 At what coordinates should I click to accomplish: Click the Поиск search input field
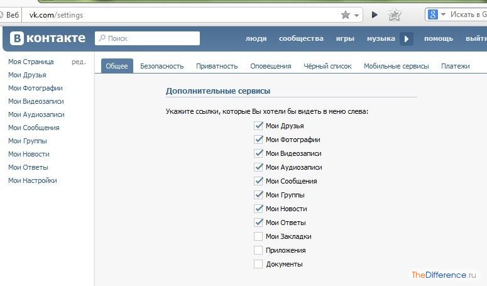pos(147,38)
